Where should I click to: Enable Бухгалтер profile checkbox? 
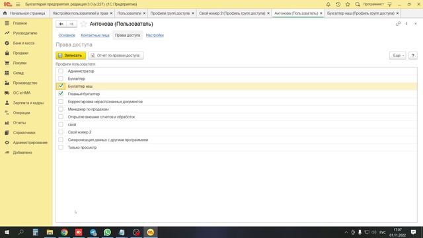(x=61, y=79)
